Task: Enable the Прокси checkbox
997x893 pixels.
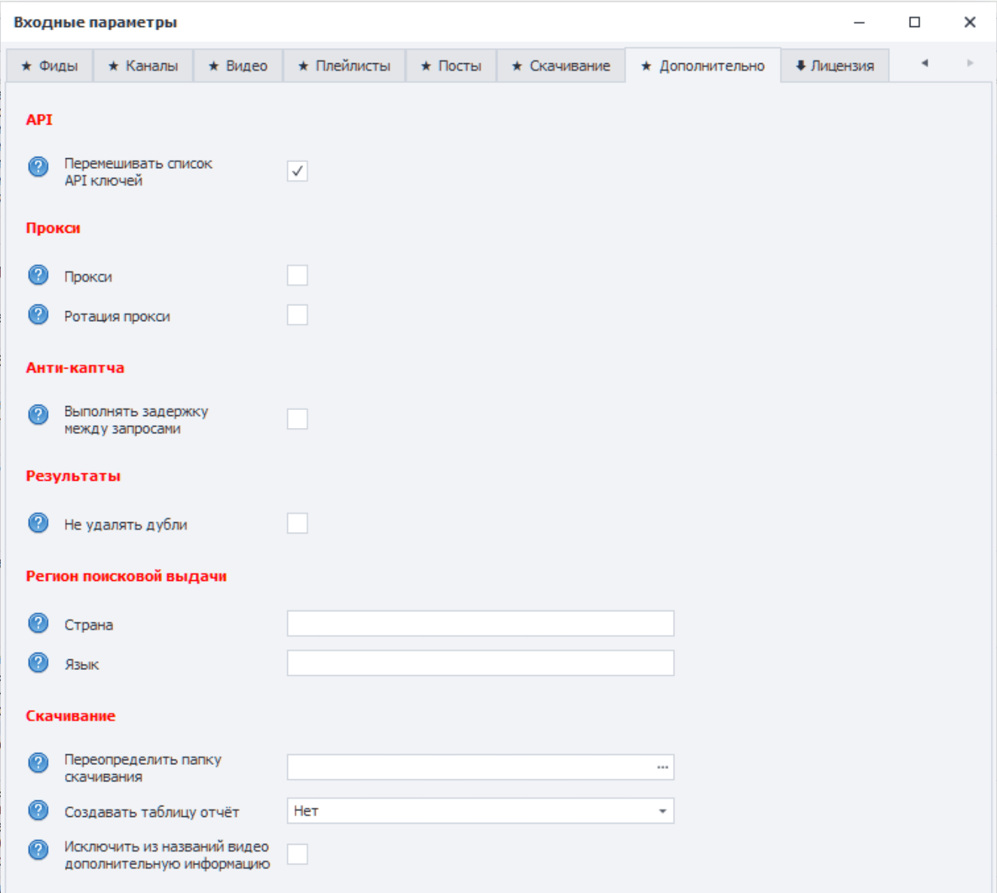Action: click(x=298, y=276)
